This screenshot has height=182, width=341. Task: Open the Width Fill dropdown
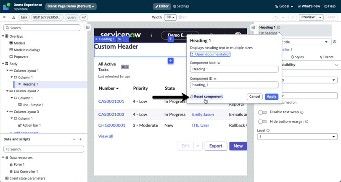[170, 17]
